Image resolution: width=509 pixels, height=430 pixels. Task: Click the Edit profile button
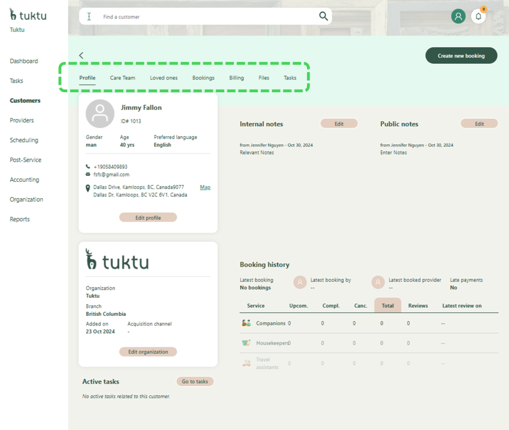click(x=148, y=217)
